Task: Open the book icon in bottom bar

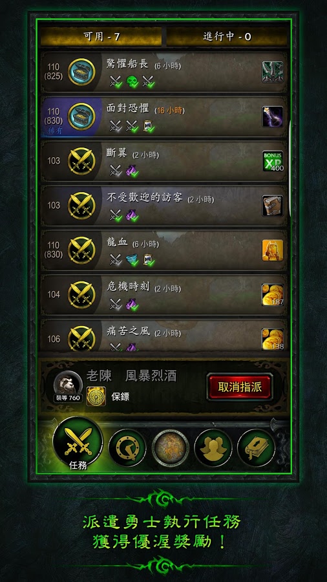Action: coord(256,448)
